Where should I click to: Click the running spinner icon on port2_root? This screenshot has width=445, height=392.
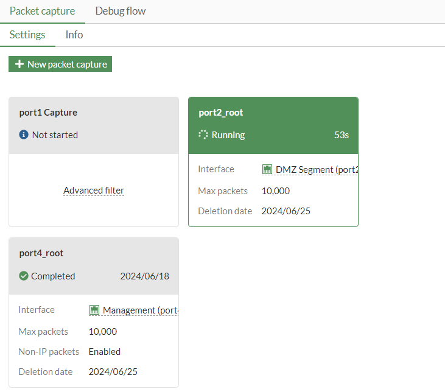tap(203, 135)
